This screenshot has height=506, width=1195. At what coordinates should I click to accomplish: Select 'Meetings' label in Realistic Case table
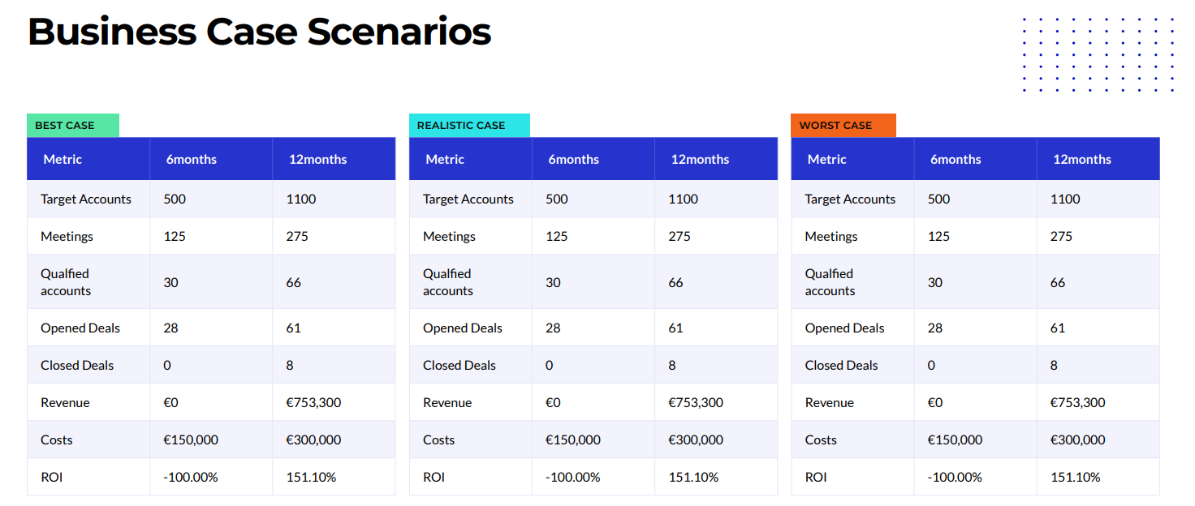(x=449, y=236)
